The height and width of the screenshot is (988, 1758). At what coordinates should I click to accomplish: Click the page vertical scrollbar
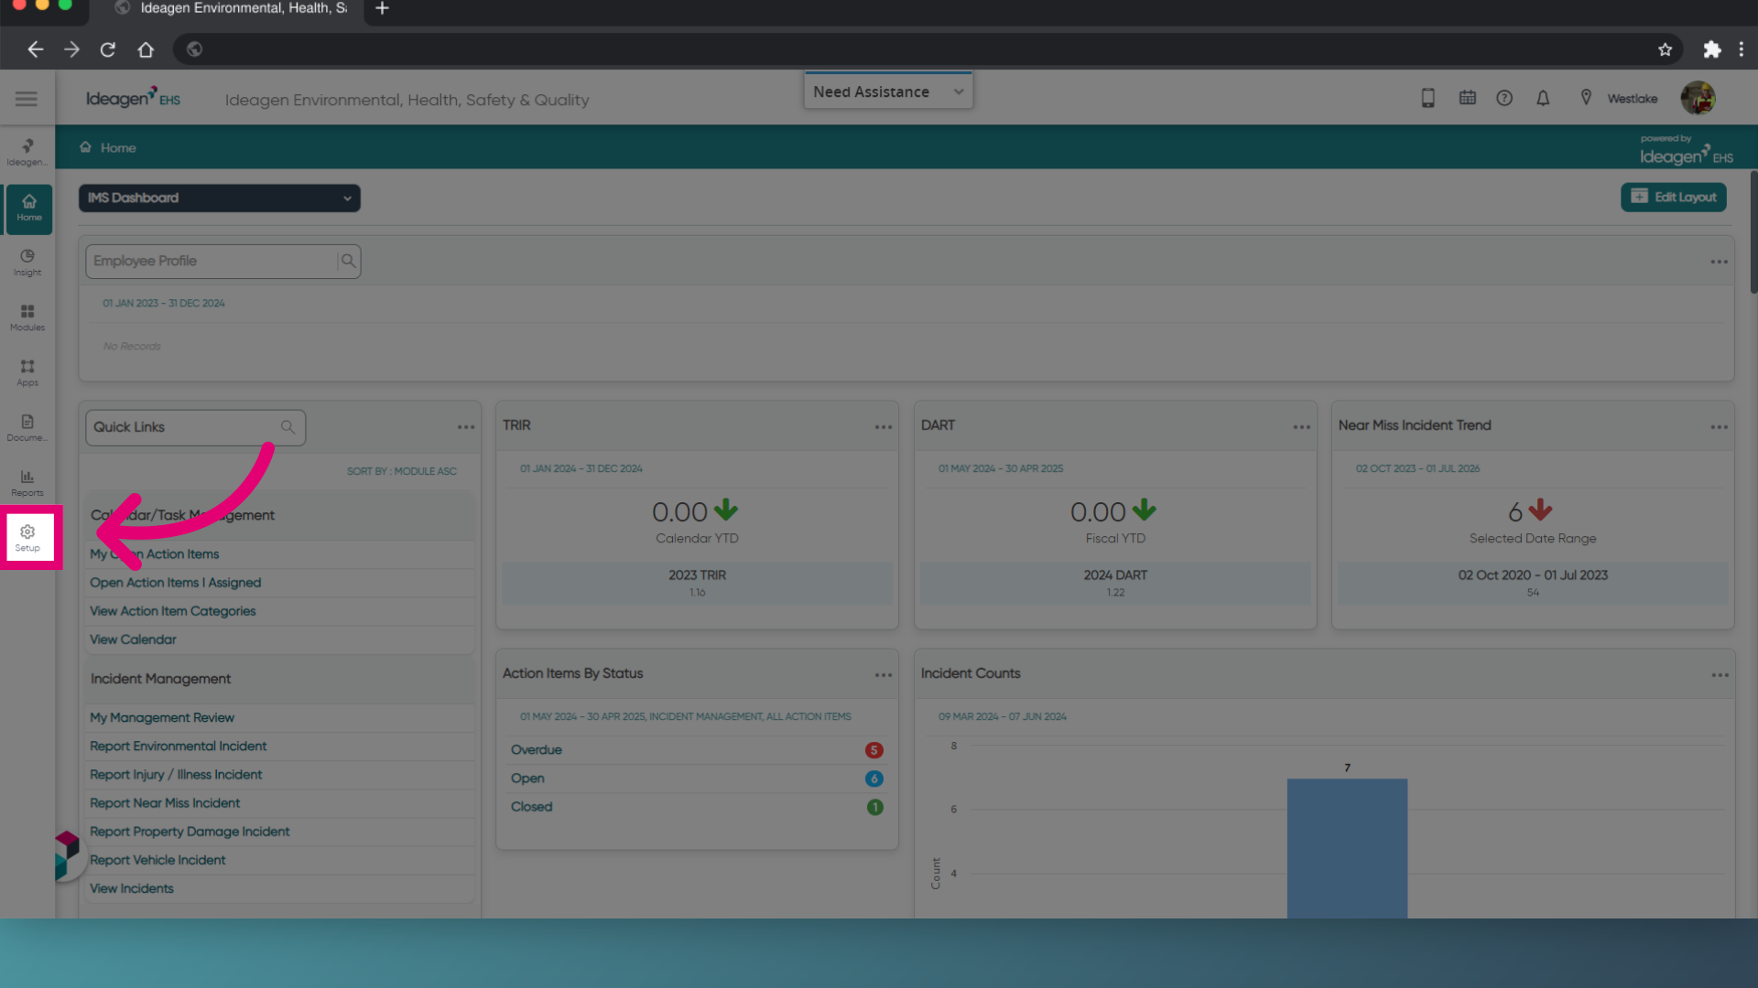pos(1753,232)
